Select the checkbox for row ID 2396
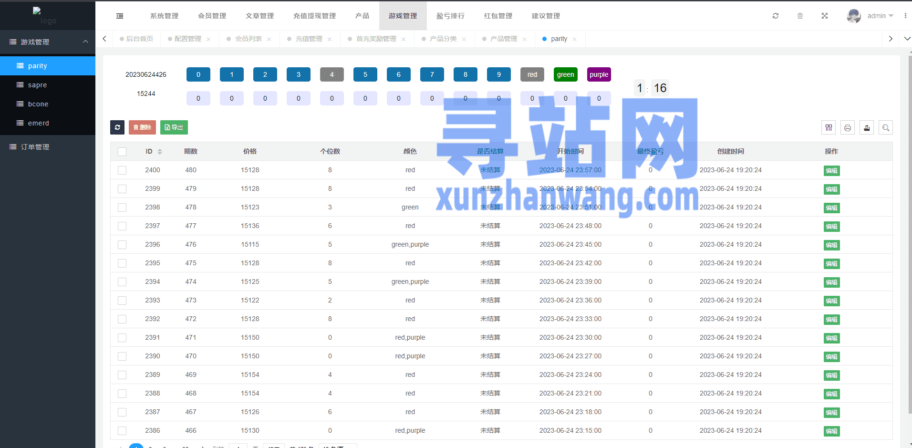 coord(122,245)
